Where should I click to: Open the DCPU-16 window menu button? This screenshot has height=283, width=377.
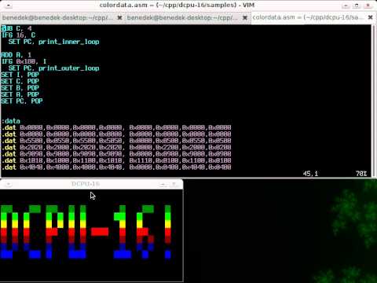8,184
